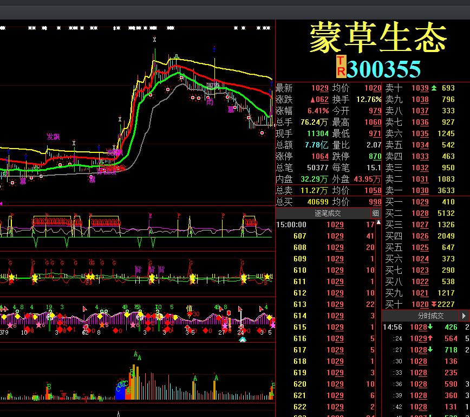470x417 pixels.
Task: Click the 内盘 value 32.29万
Action: [314, 179]
